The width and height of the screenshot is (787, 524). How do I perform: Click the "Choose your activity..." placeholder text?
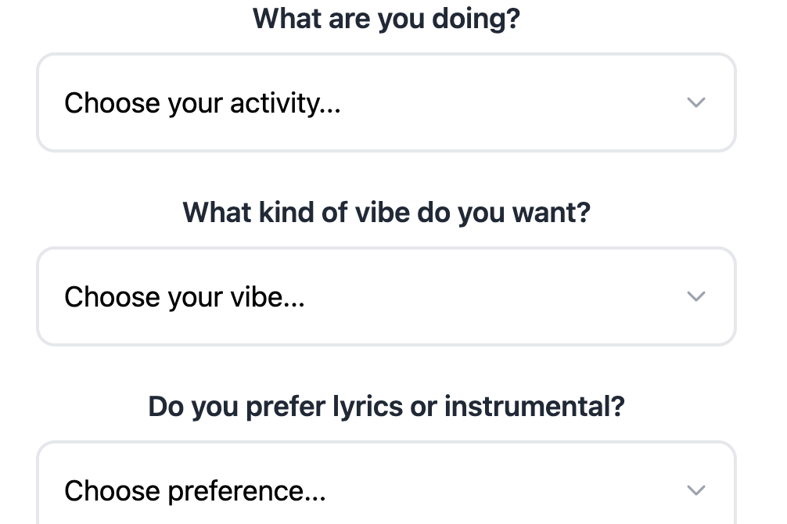(202, 102)
